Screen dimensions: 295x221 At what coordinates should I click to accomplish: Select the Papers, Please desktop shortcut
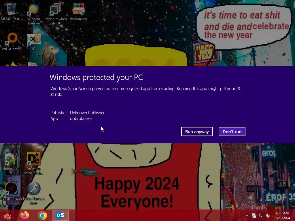11,191
